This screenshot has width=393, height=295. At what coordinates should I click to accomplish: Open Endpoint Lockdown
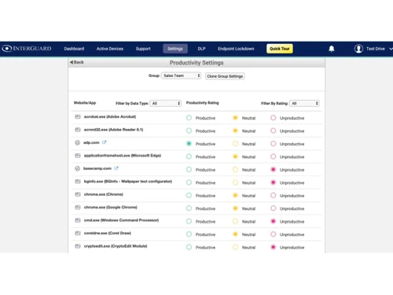pos(236,49)
